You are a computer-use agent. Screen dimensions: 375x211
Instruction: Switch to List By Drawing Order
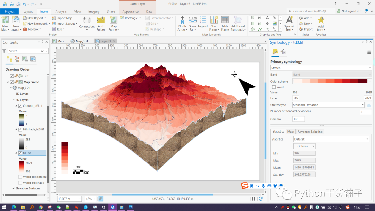point(9,59)
